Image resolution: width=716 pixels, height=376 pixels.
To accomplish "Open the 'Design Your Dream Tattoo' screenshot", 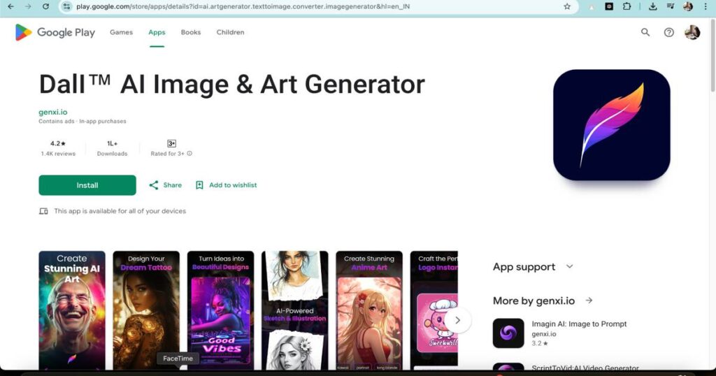I will 146,310.
